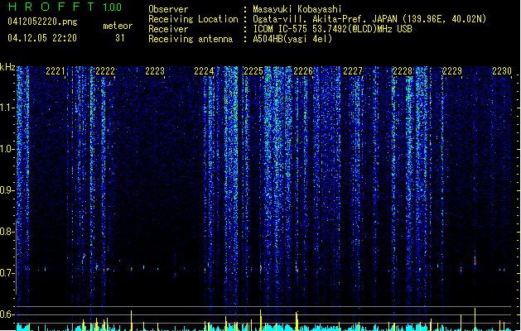Click the 2229 time marker

click(452, 71)
